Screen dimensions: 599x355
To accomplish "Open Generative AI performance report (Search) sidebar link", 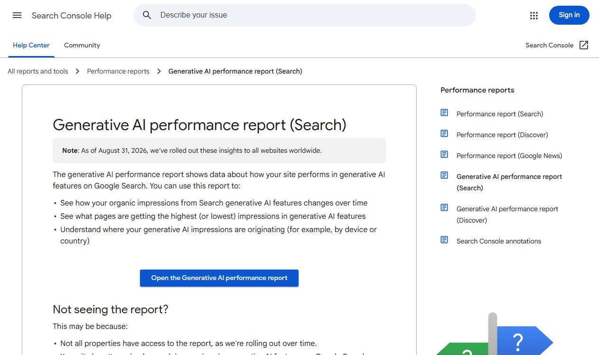I will pyautogui.click(x=509, y=182).
